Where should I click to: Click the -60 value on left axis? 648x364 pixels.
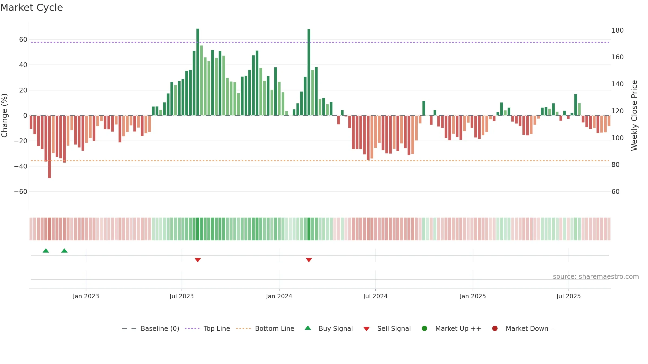(x=21, y=192)
